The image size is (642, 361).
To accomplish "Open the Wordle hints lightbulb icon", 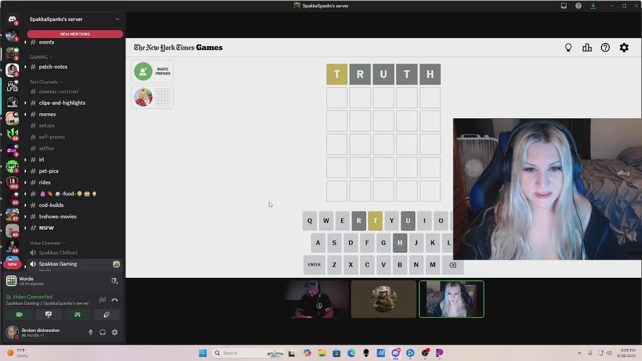I will 568,48.
